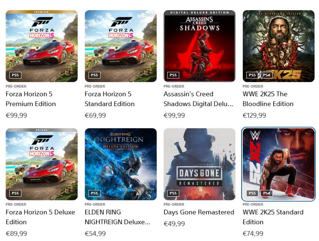Click the €69,99 price of Forza Standard Edition
Screen dimensions: 319x241
[95, 115]
